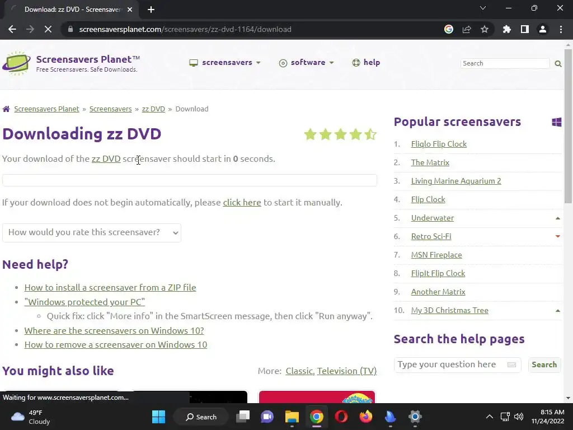The image size is (573, 430).
Task: Click the Google account icon in address bar
Action: (x=448, y=29)
